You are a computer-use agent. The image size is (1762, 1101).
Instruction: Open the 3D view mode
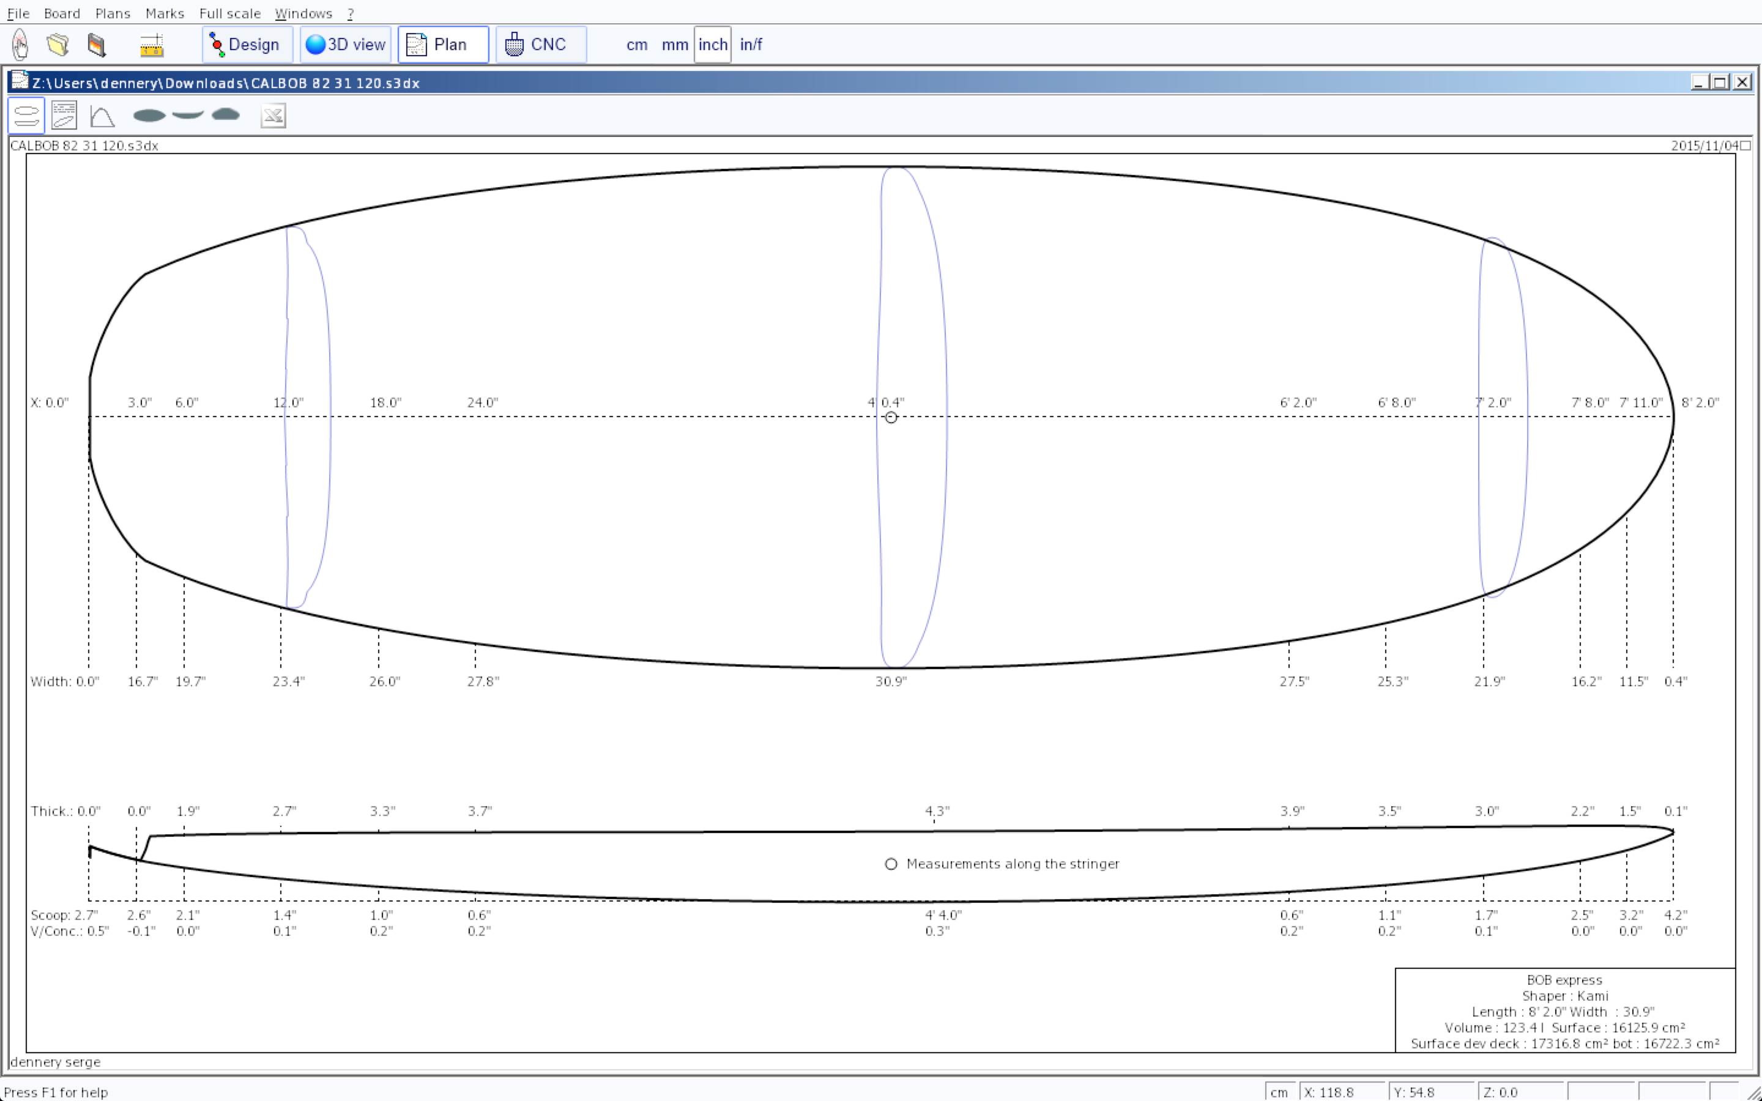pos(345,45)
